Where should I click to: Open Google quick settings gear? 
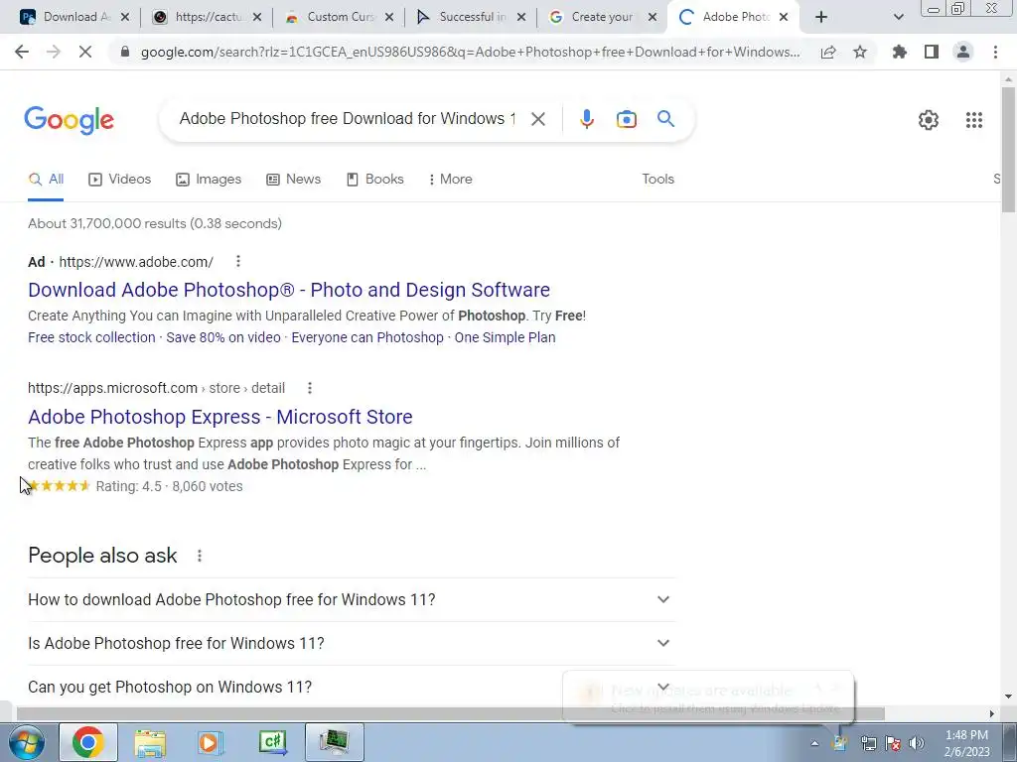[x=929, y=120]
